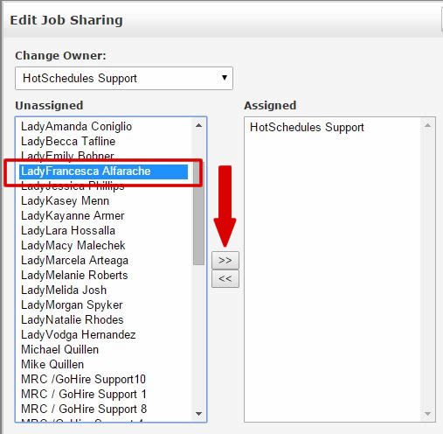Select LadyKasey Menn in the list

65,201
